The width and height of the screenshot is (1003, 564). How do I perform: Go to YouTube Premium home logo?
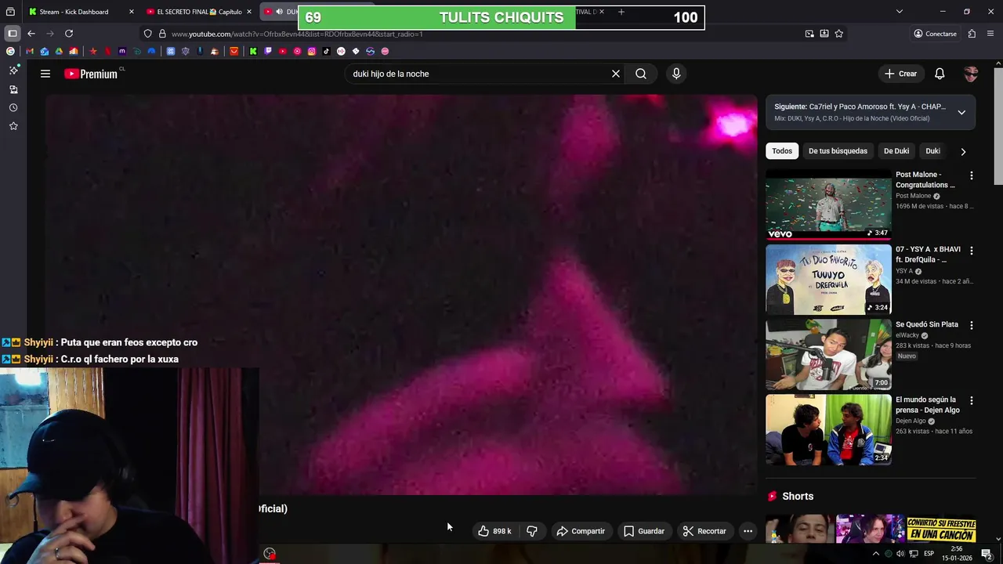tap(90, 74)
